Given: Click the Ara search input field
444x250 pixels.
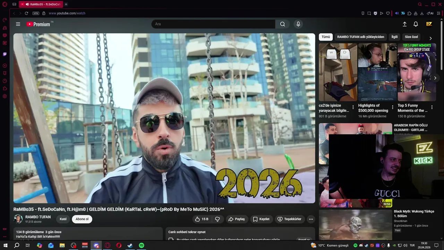Looking at the screenshot, I should pos(213,24).
